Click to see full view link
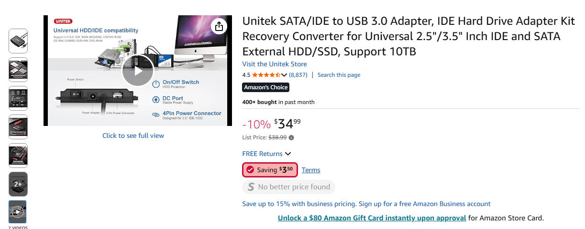The image size is (585, 229). [x=133, y=135]
